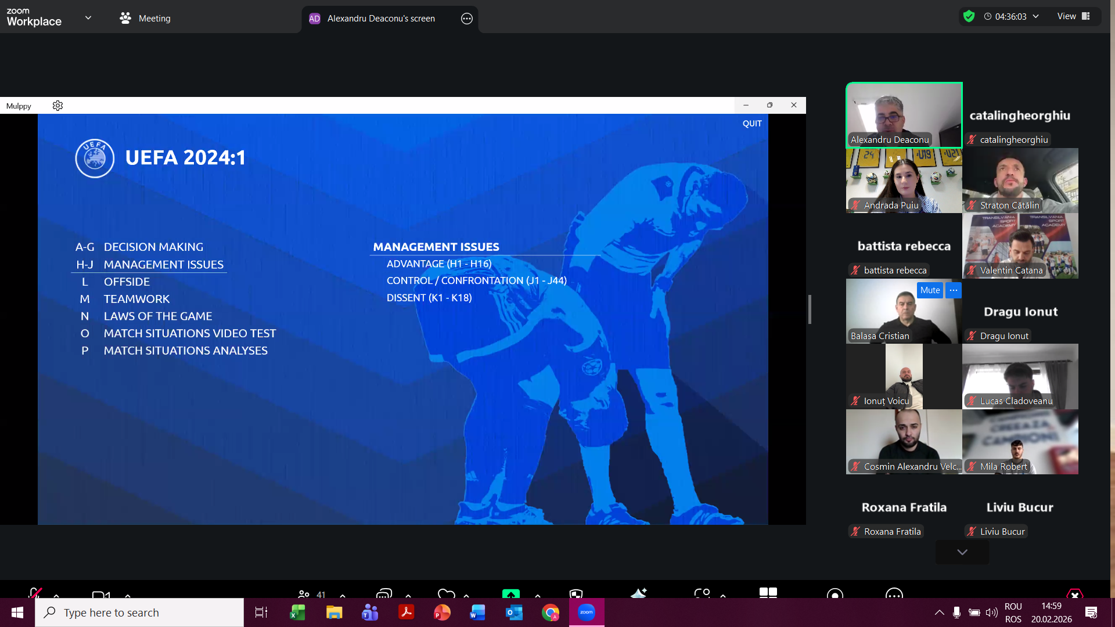This screenshot has height=627, width=1115.
Task: Open Mulppy settings gear icon
Action: coord(57,106)
